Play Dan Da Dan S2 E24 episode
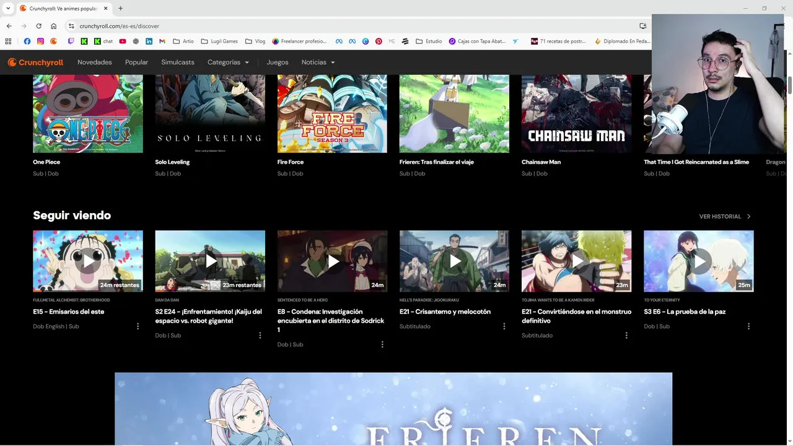 coord(210,261)
